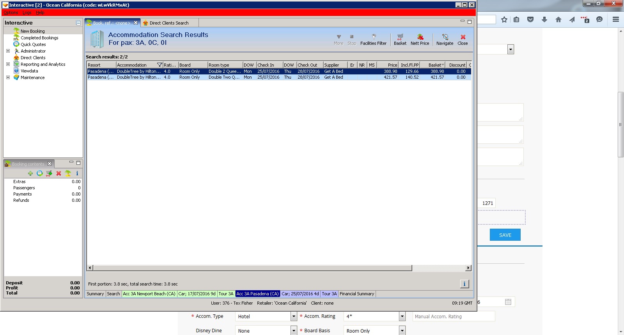Click the basket with green arrow icon
Image resolution: width=624 pixels, height=335 pixels.
click(x=49, y=173)
